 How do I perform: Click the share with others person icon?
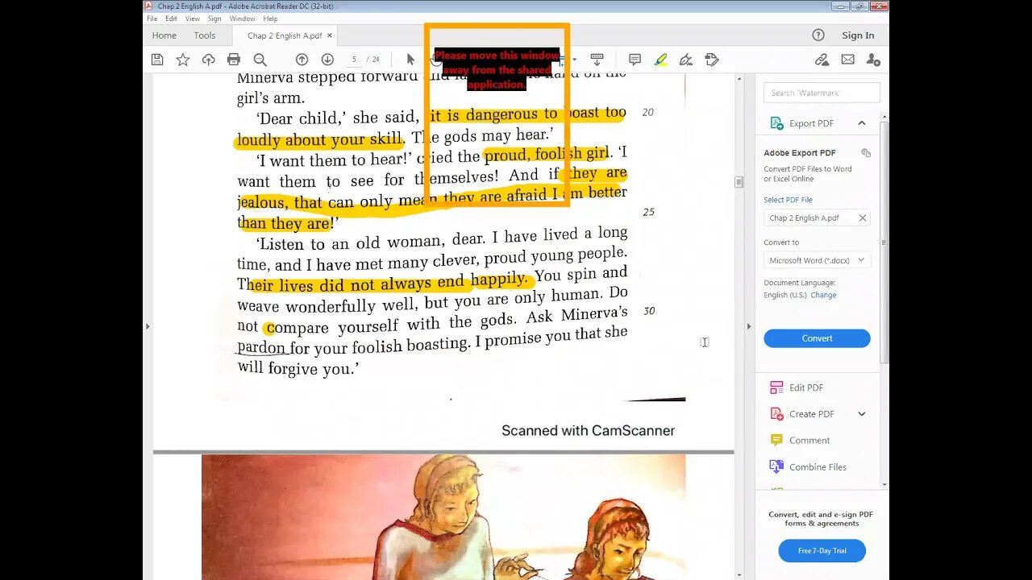(873, 60)
